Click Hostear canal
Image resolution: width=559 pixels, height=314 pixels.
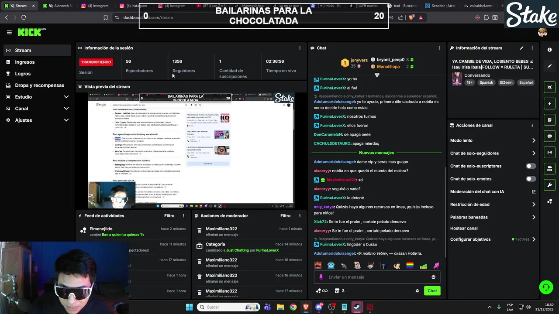pos(464,228)
